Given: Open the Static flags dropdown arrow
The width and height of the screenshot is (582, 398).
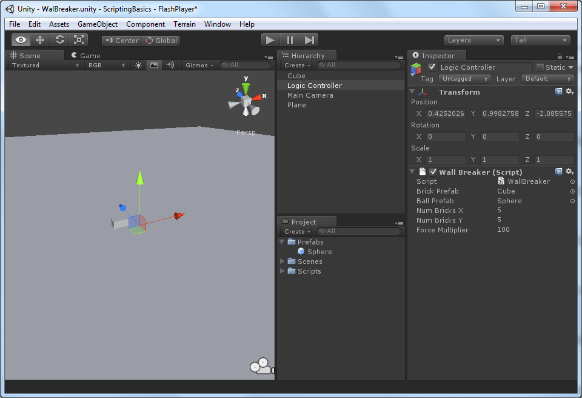Looking at the screenshot, I should [x=571, y=67].
